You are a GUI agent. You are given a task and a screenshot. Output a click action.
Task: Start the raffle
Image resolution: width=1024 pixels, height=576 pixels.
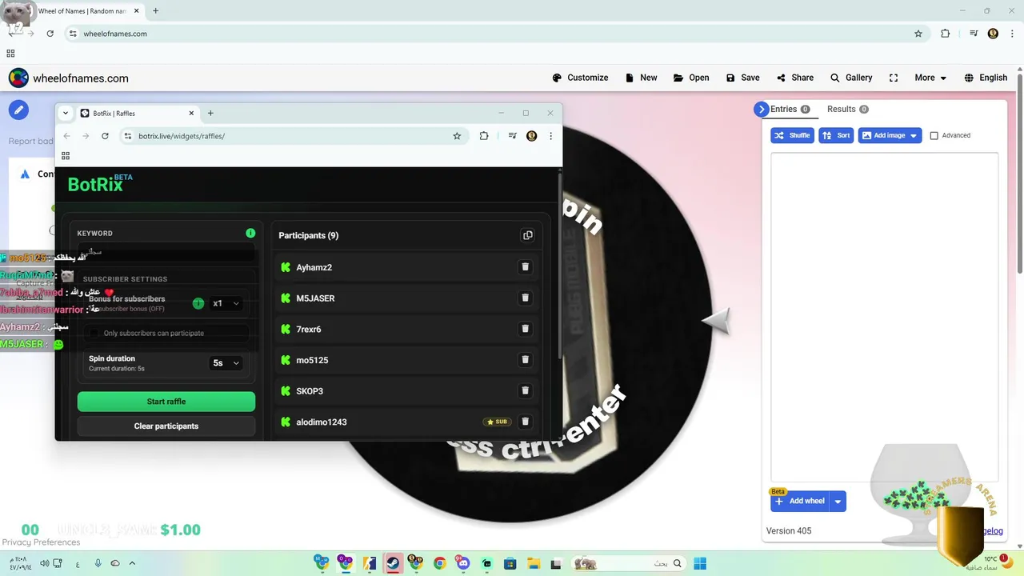point(166,402)
